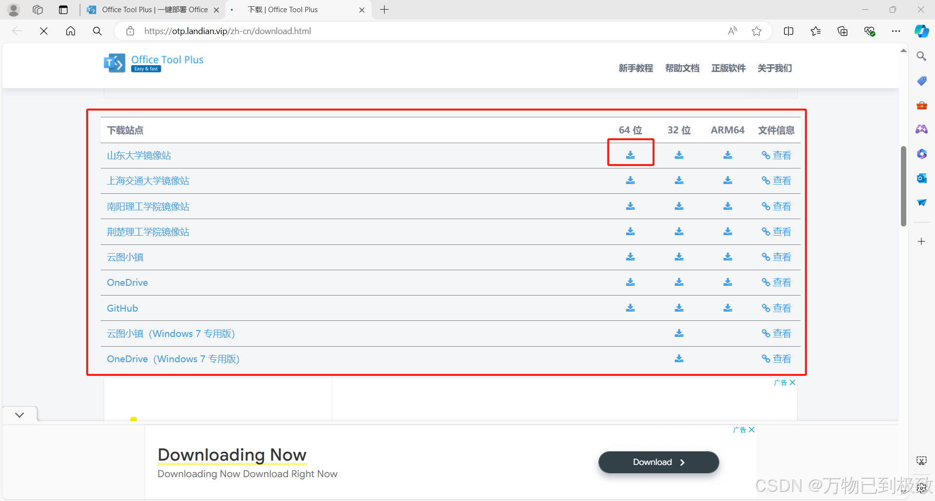This screenshot has height=501, width=935.
Task: Open Outlook in the Edge sidebar
Action: pos(921,178)
